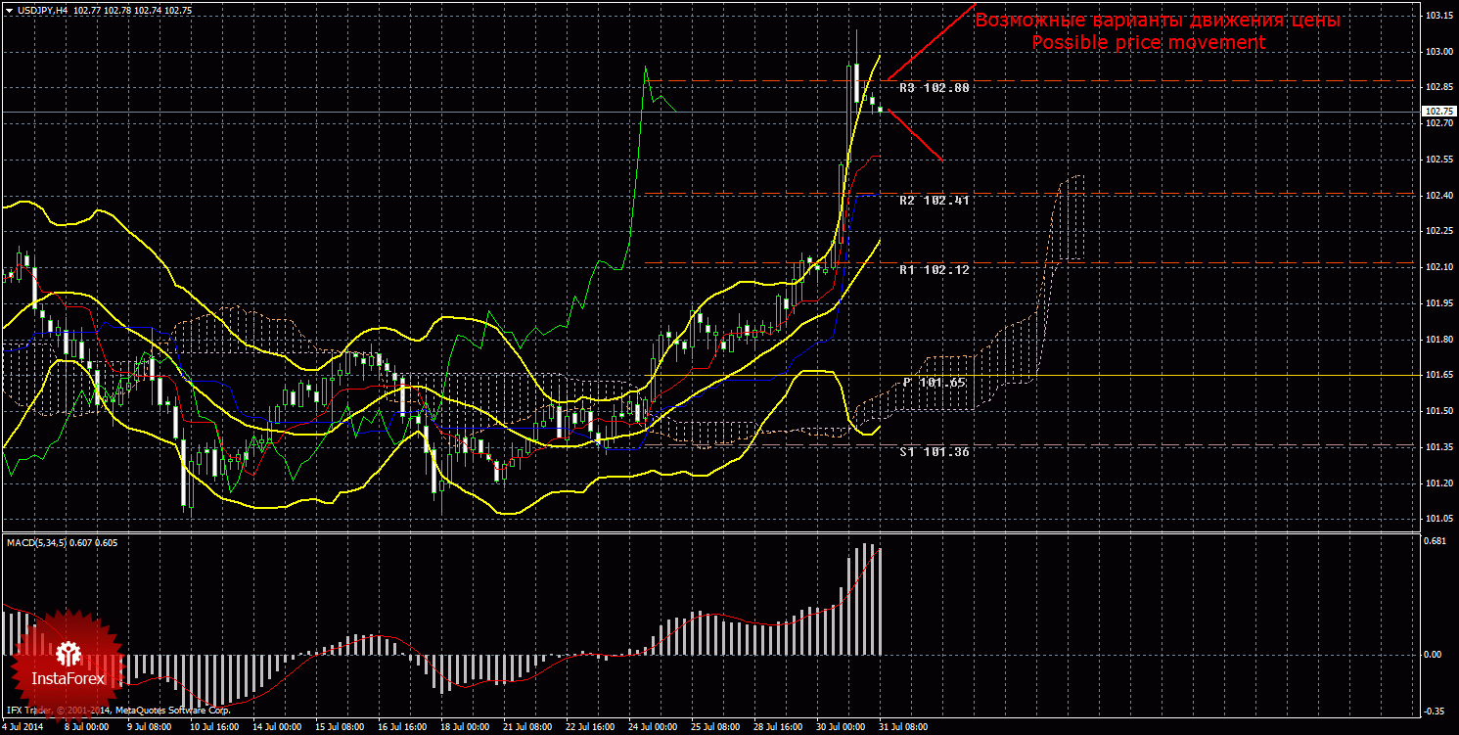Viewport: 1459px width, 735px height.
Task: Select the Russian red annotation text line
Action: click(x=1158, y=20)
